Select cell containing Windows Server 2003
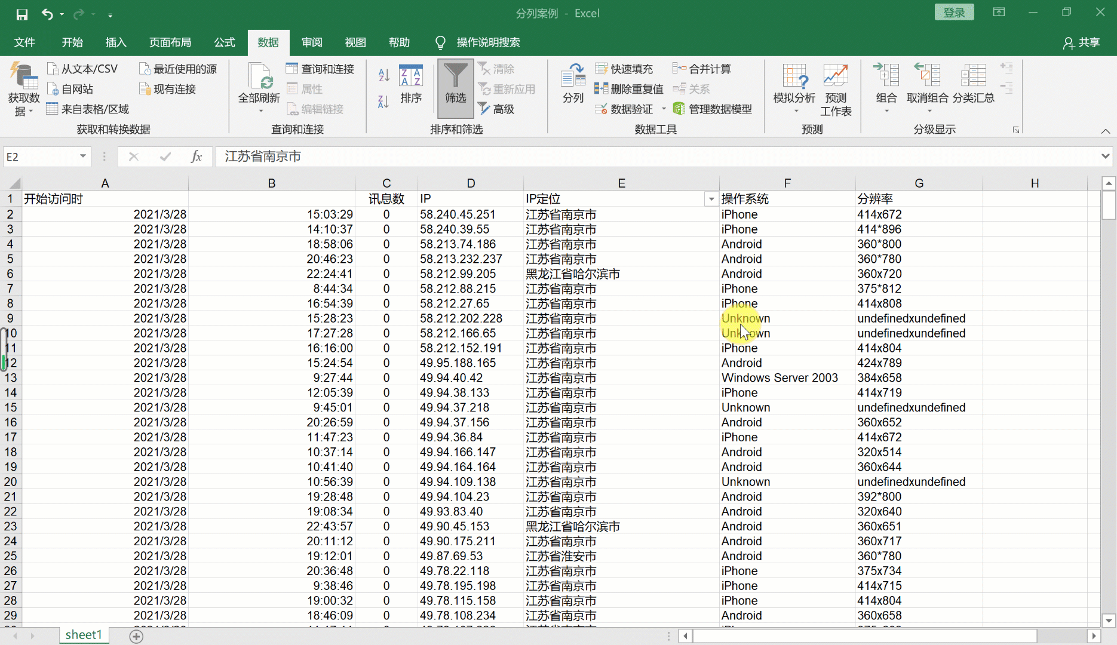Viewport: 1117px width, 645px height. 787,378
